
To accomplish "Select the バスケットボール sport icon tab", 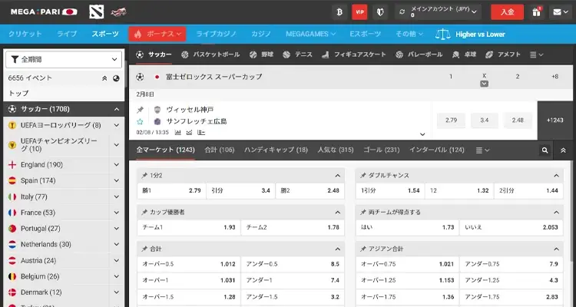I will point(210,54).
